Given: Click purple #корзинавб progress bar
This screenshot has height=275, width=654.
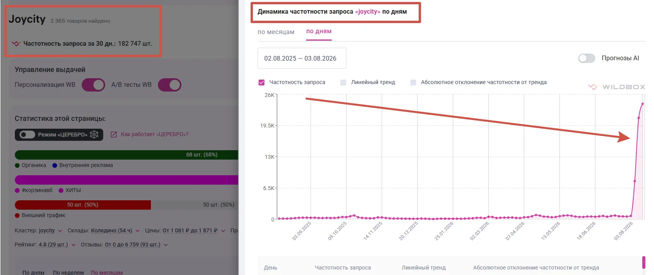Looking at the screenshot, I should click(126, 180).
